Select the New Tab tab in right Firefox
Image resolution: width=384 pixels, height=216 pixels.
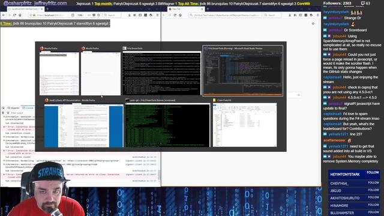point(186,9)
